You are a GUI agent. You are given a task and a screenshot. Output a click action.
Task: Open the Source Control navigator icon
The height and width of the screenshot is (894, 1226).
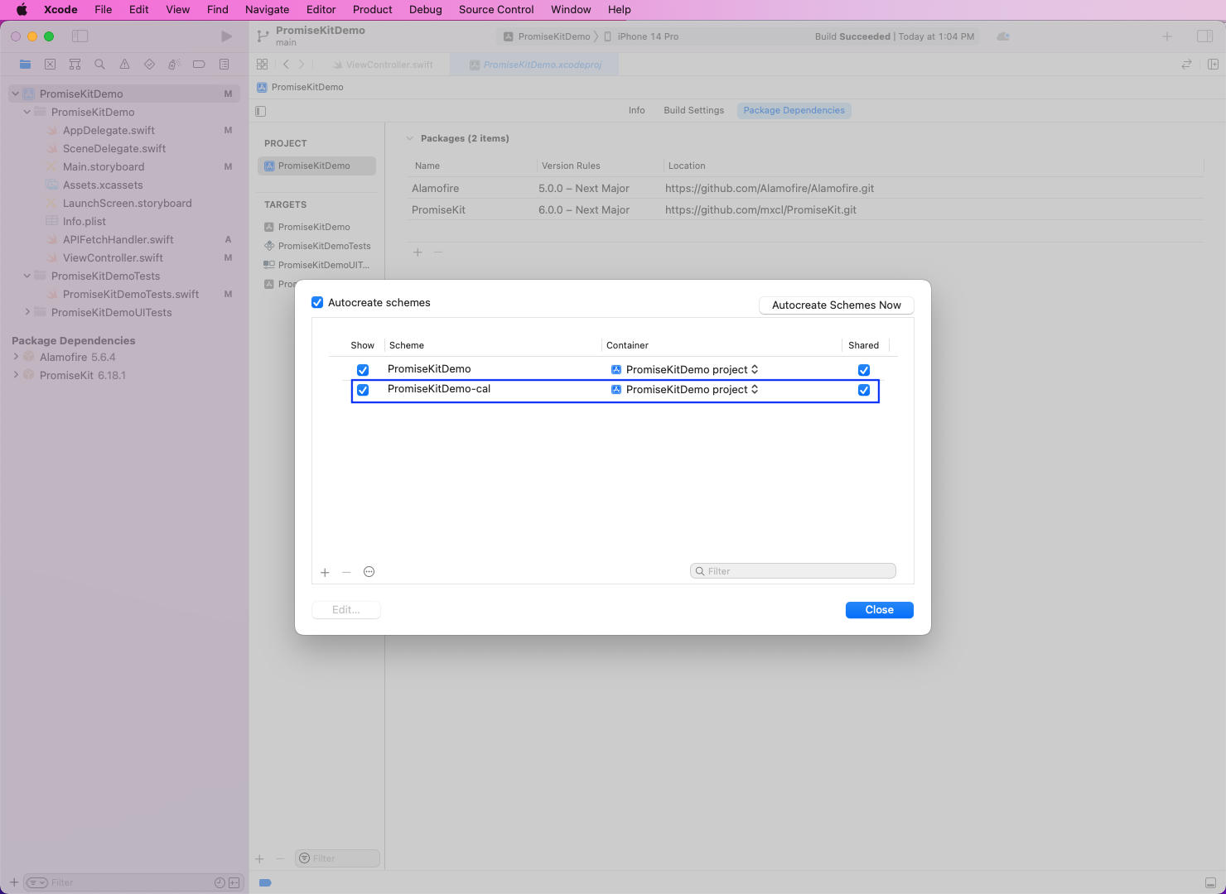(x=50, y=64)
